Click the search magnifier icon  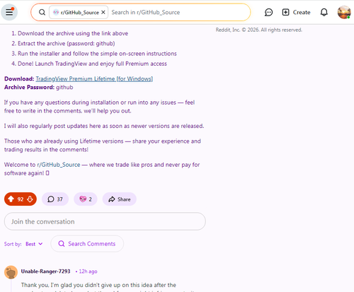(x=42, y=12)
